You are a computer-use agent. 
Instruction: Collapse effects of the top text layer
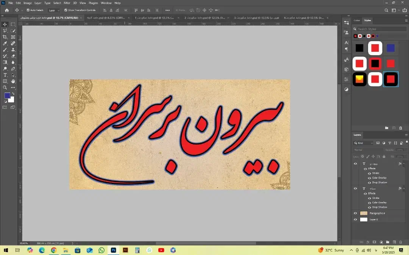tap(404, 164)
